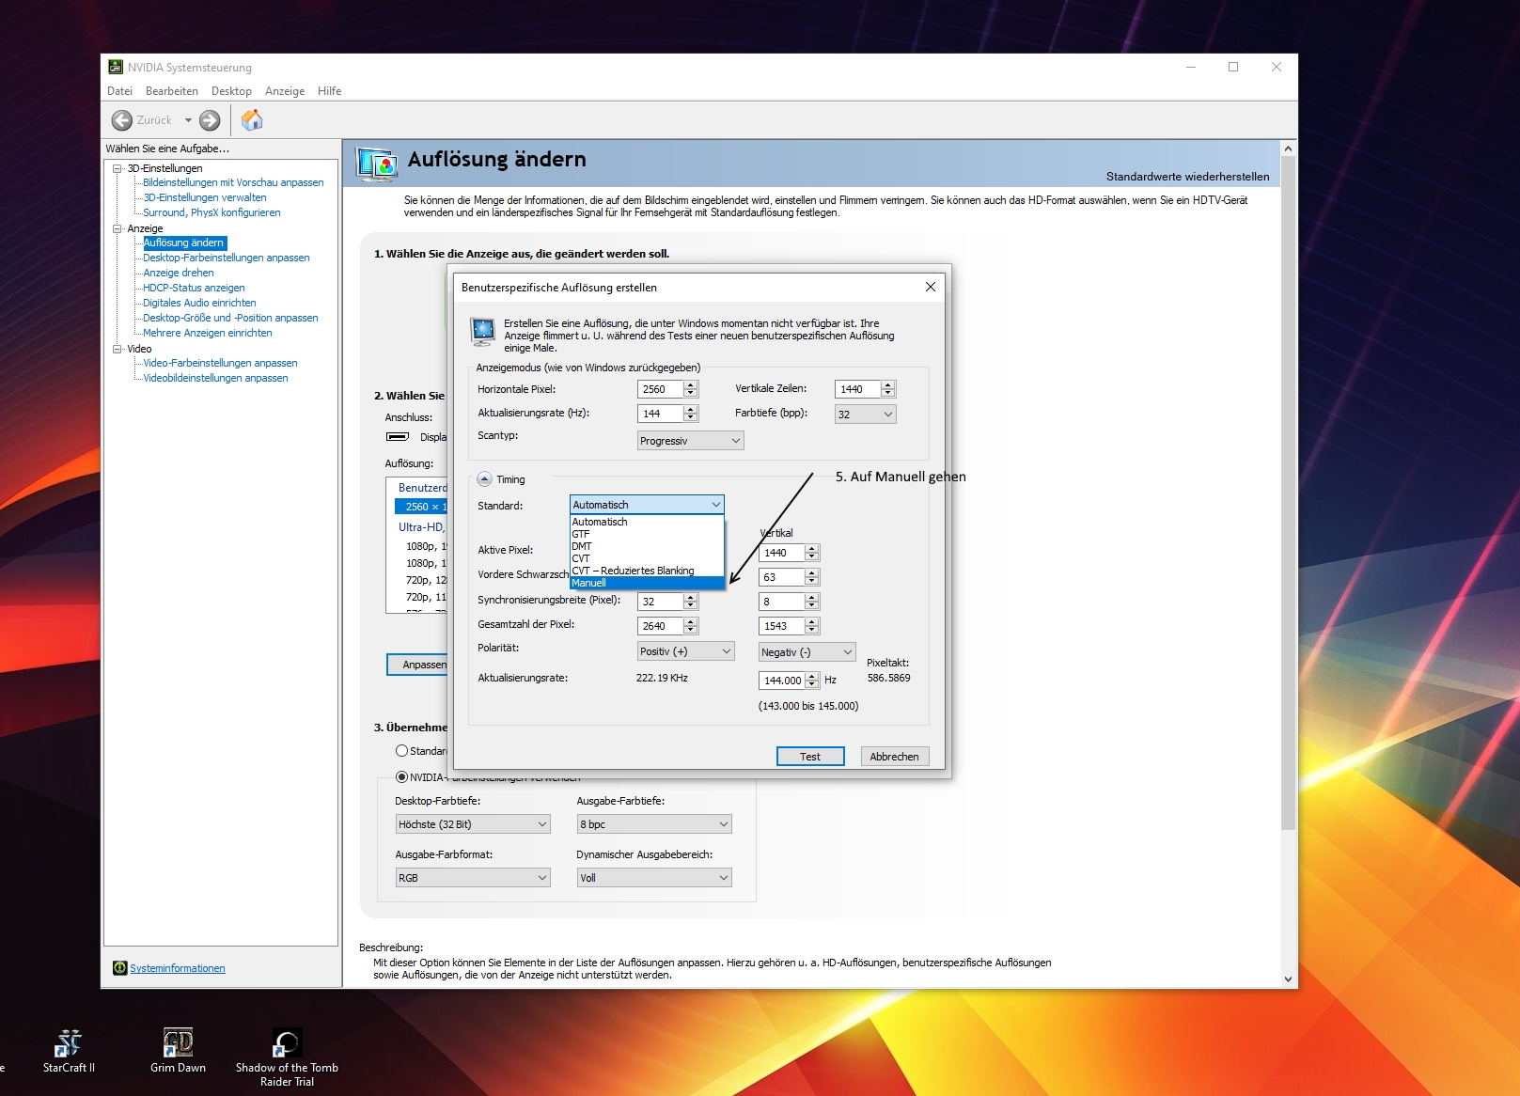
Task: Click the Test button
Action: [x=810, y=757]
